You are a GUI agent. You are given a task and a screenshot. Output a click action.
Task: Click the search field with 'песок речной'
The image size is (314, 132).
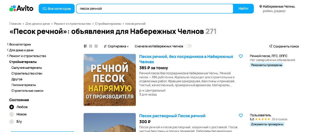coord(154,9)
